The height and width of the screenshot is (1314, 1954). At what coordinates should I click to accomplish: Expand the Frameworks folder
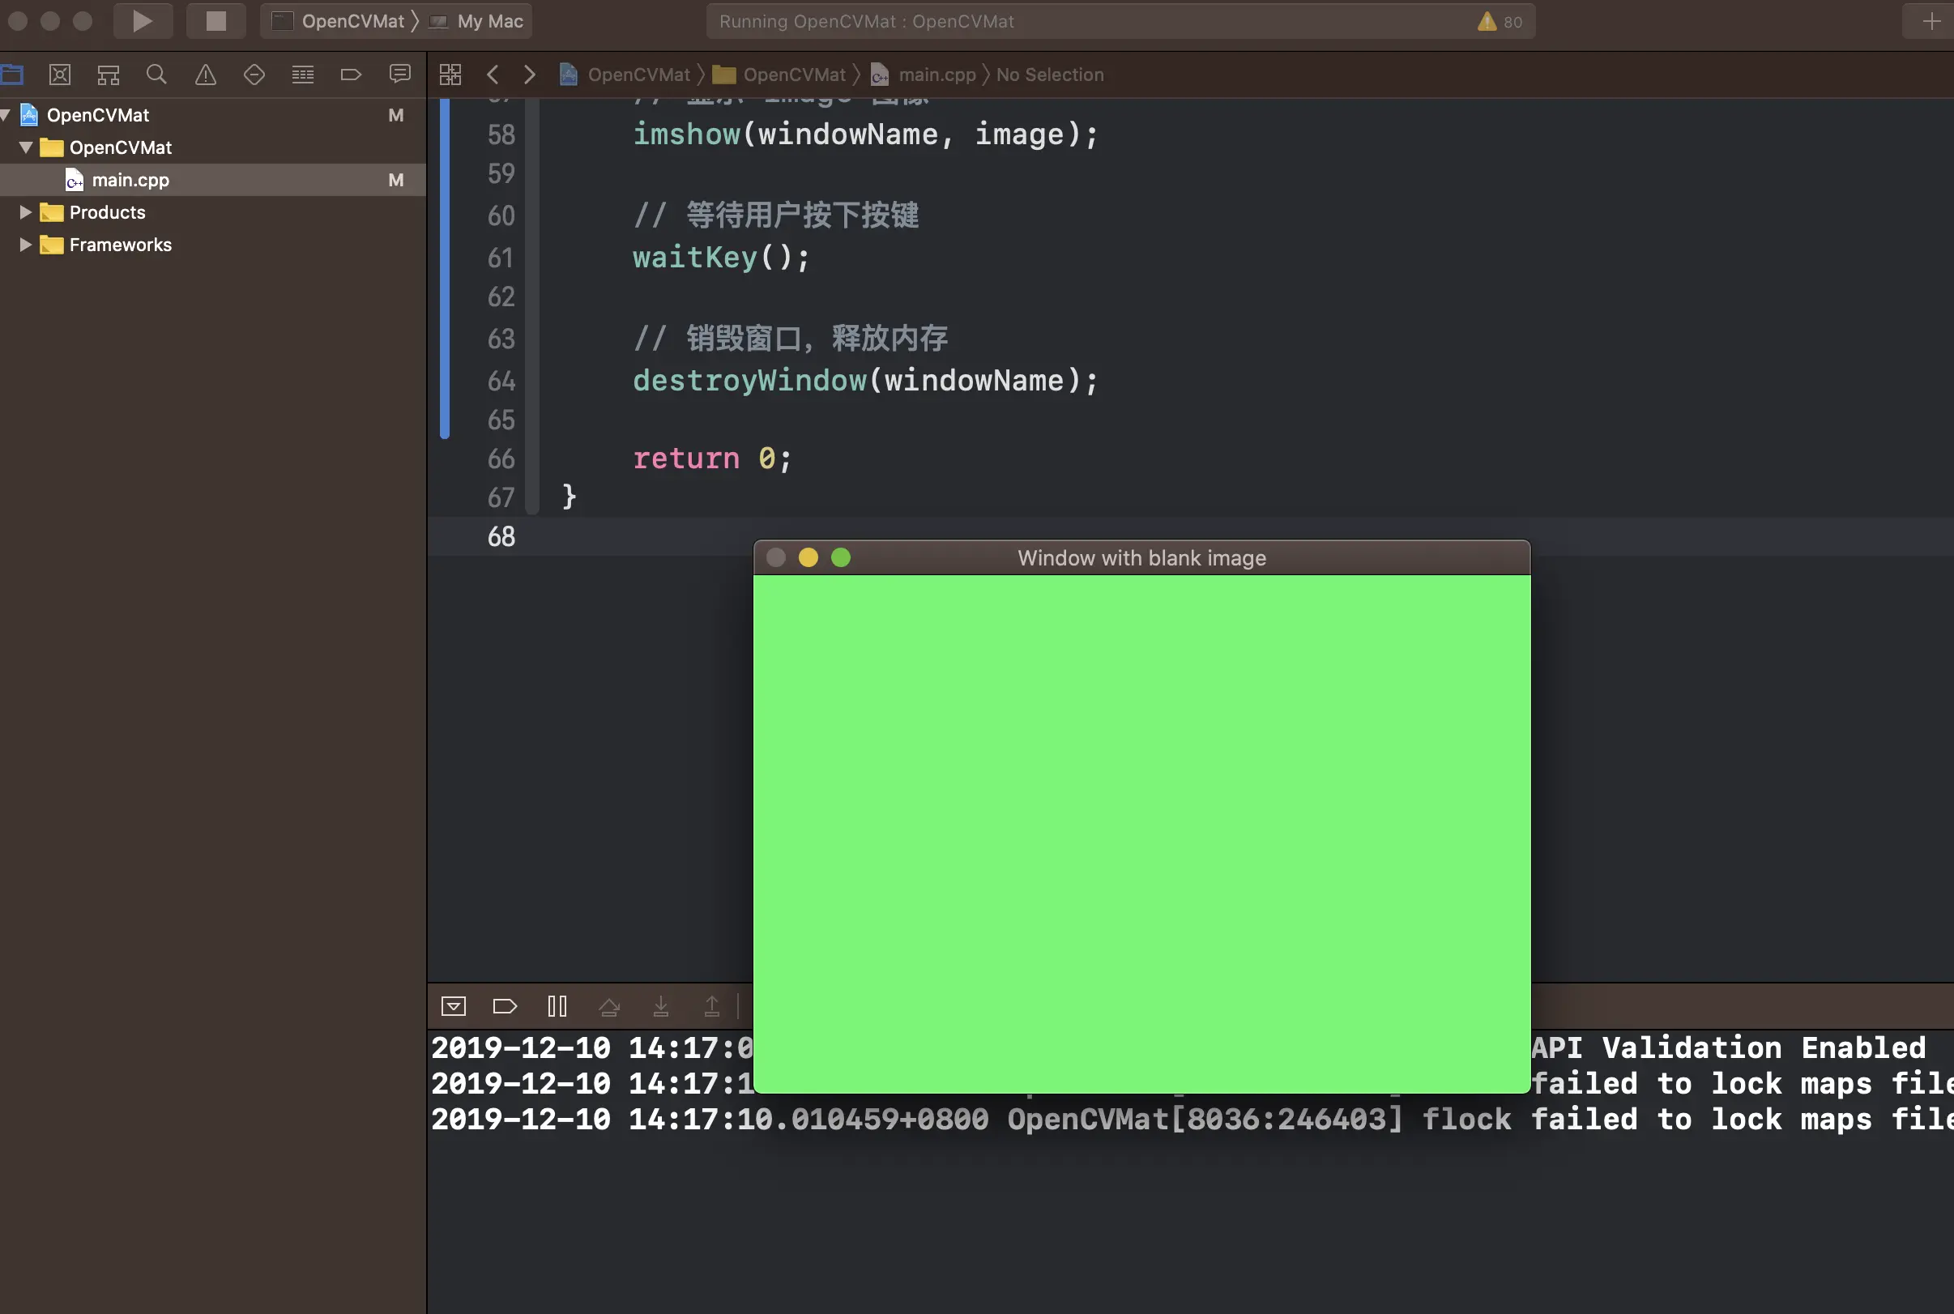click(x=25, y=245)
